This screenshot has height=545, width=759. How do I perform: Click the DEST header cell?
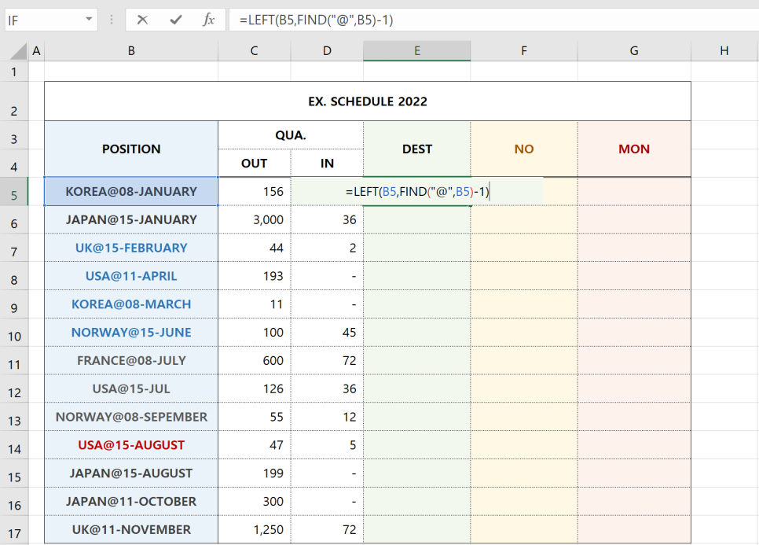(416, 149)
